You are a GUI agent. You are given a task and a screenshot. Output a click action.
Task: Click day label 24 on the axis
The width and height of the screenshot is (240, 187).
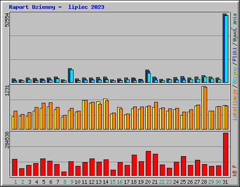coord(176,182)
